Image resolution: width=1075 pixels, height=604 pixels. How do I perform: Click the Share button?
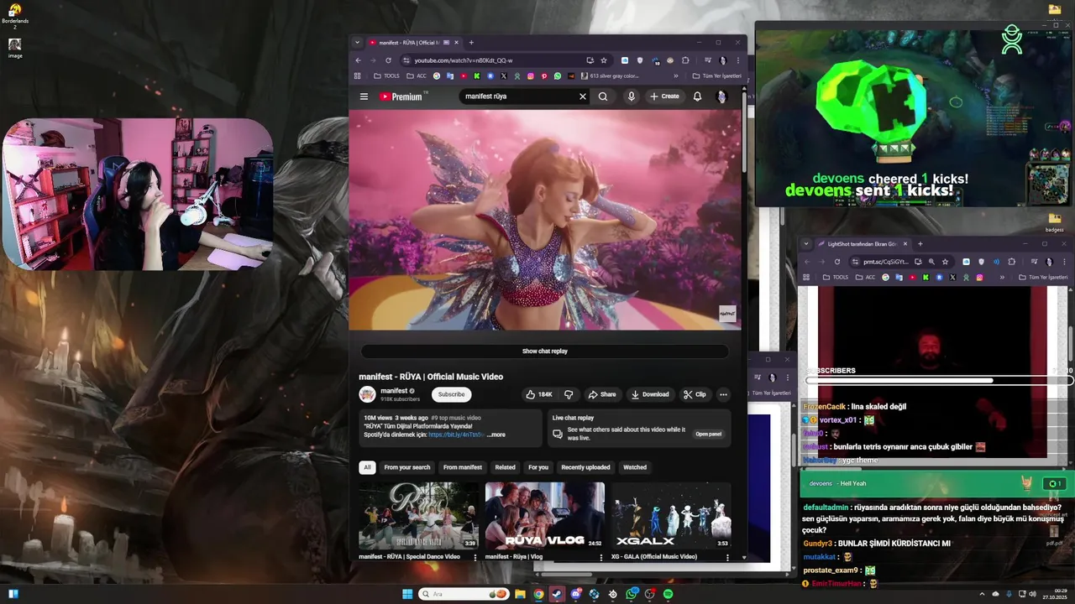point(602,394)
